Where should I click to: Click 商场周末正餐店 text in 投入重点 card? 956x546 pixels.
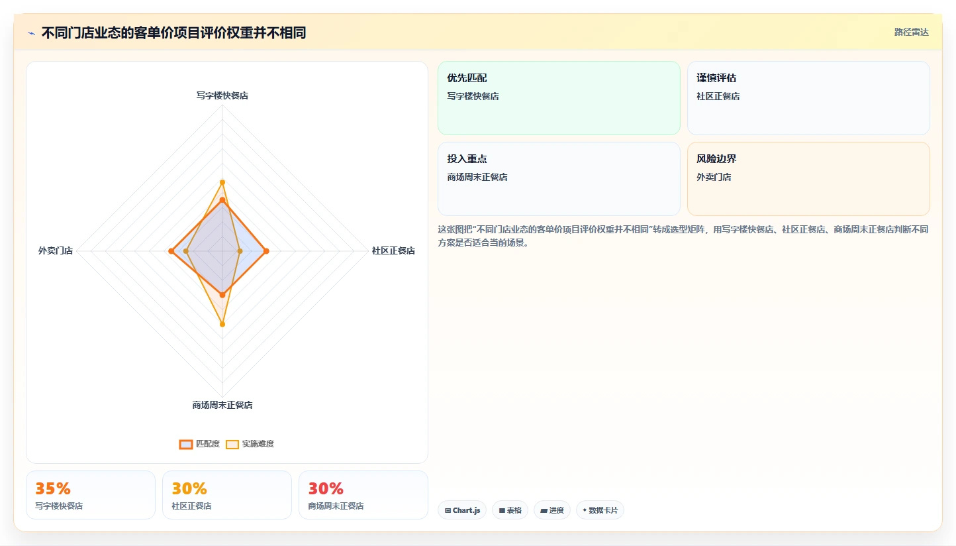coord(477,177)
